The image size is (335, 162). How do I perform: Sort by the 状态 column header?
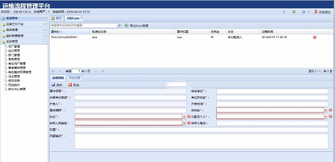pos(243,32)
